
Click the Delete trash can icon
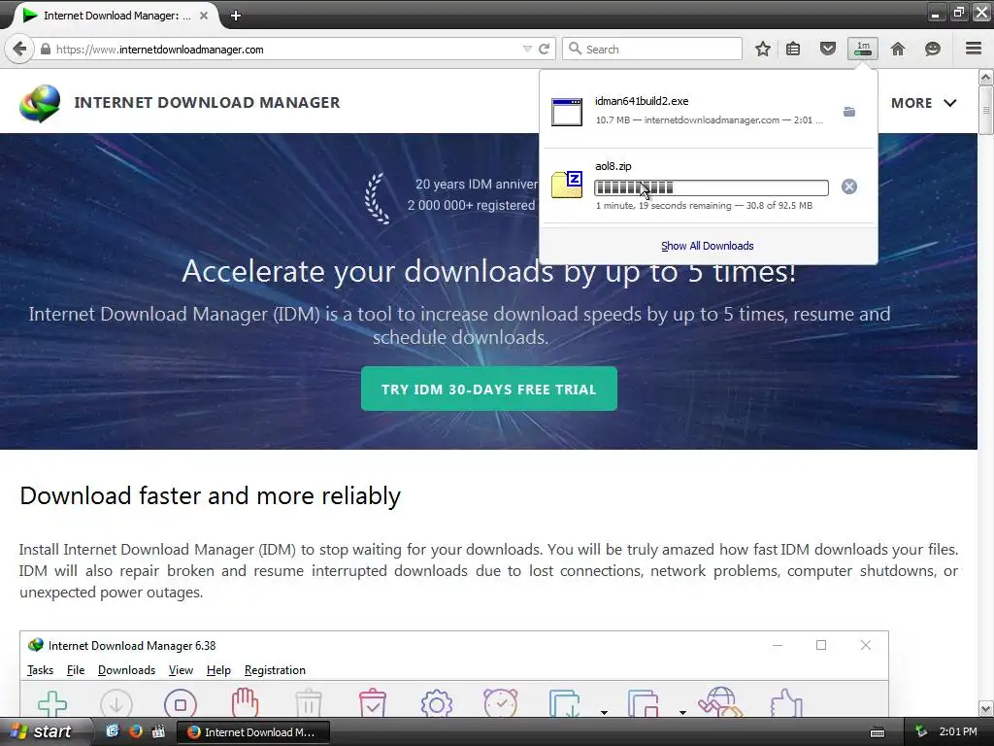[309, 704]
